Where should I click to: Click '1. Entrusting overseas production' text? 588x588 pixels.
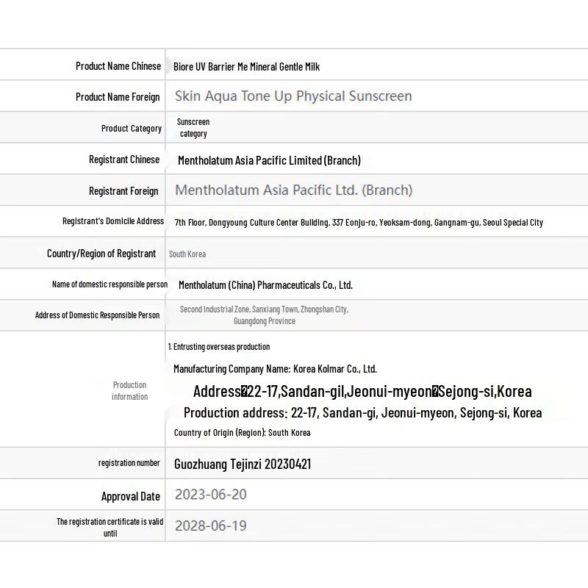tap(219, 347)
